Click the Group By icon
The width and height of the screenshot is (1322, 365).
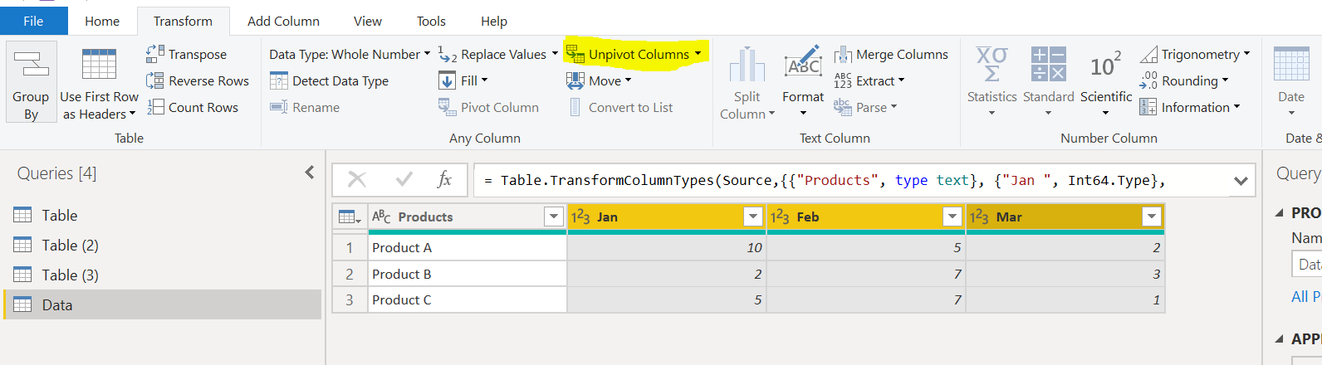pyautogui.click(x=31, y=65)
